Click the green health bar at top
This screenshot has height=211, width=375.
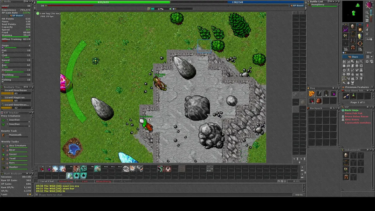click(103, 2)
